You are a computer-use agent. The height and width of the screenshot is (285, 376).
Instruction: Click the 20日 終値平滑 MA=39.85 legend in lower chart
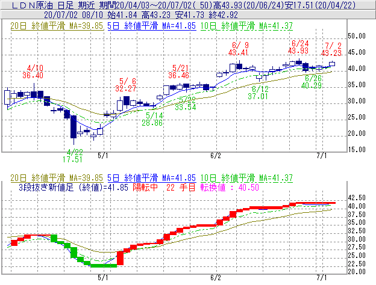click(x=57, y=178)
